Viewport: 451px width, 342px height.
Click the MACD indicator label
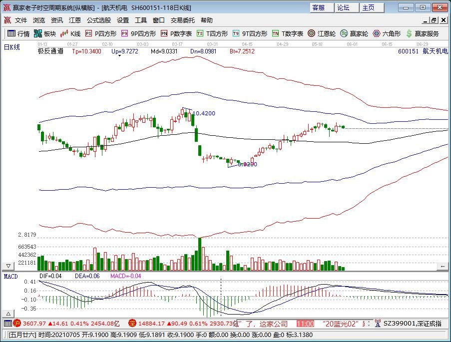click(10, 277)
